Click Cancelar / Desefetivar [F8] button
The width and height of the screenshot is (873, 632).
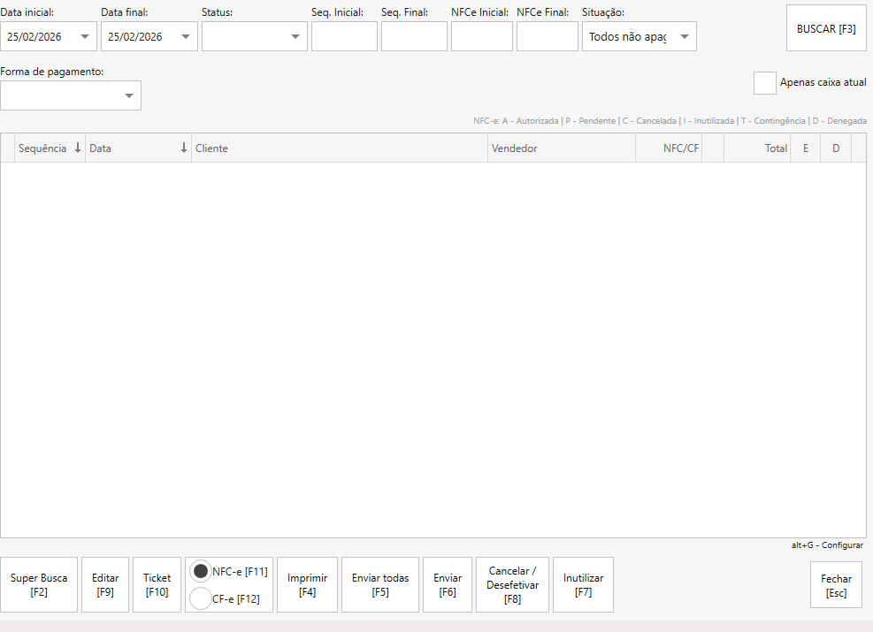click(512, 585)
